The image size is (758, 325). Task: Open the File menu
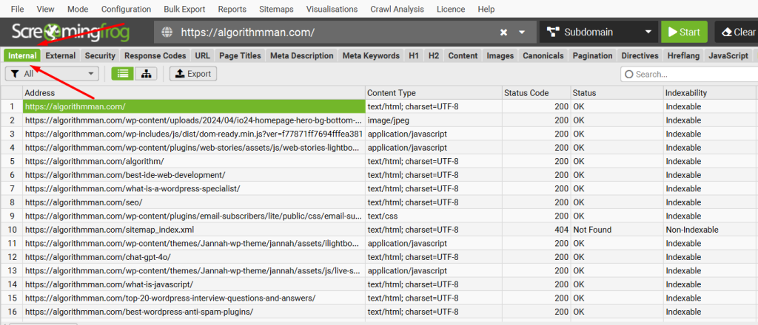[17, 9]
